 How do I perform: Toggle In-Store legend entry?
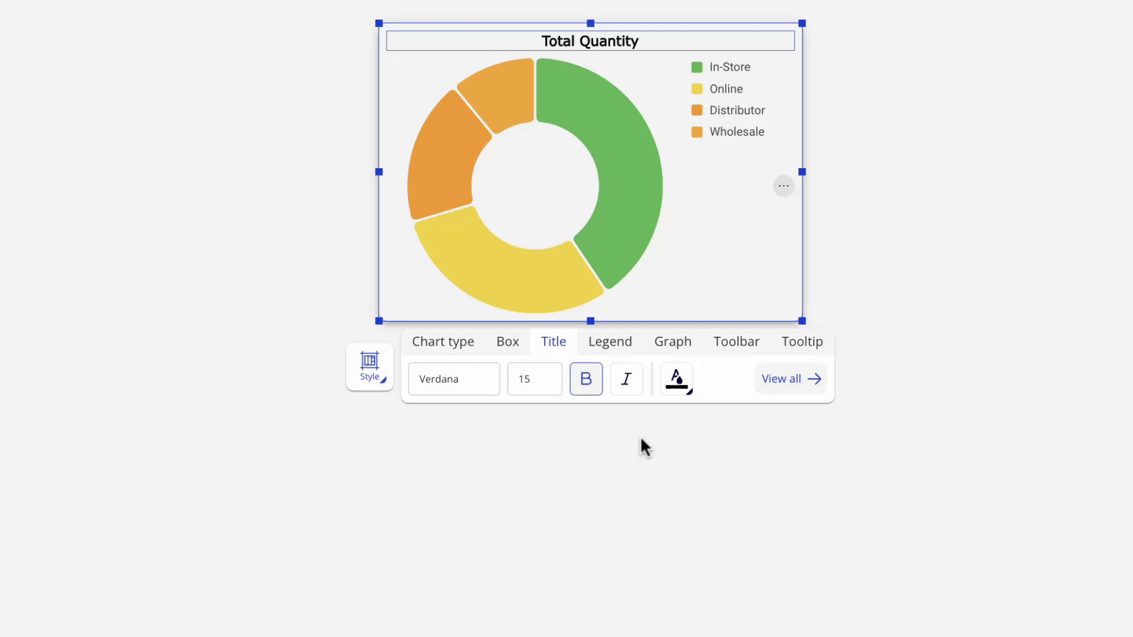729,67
